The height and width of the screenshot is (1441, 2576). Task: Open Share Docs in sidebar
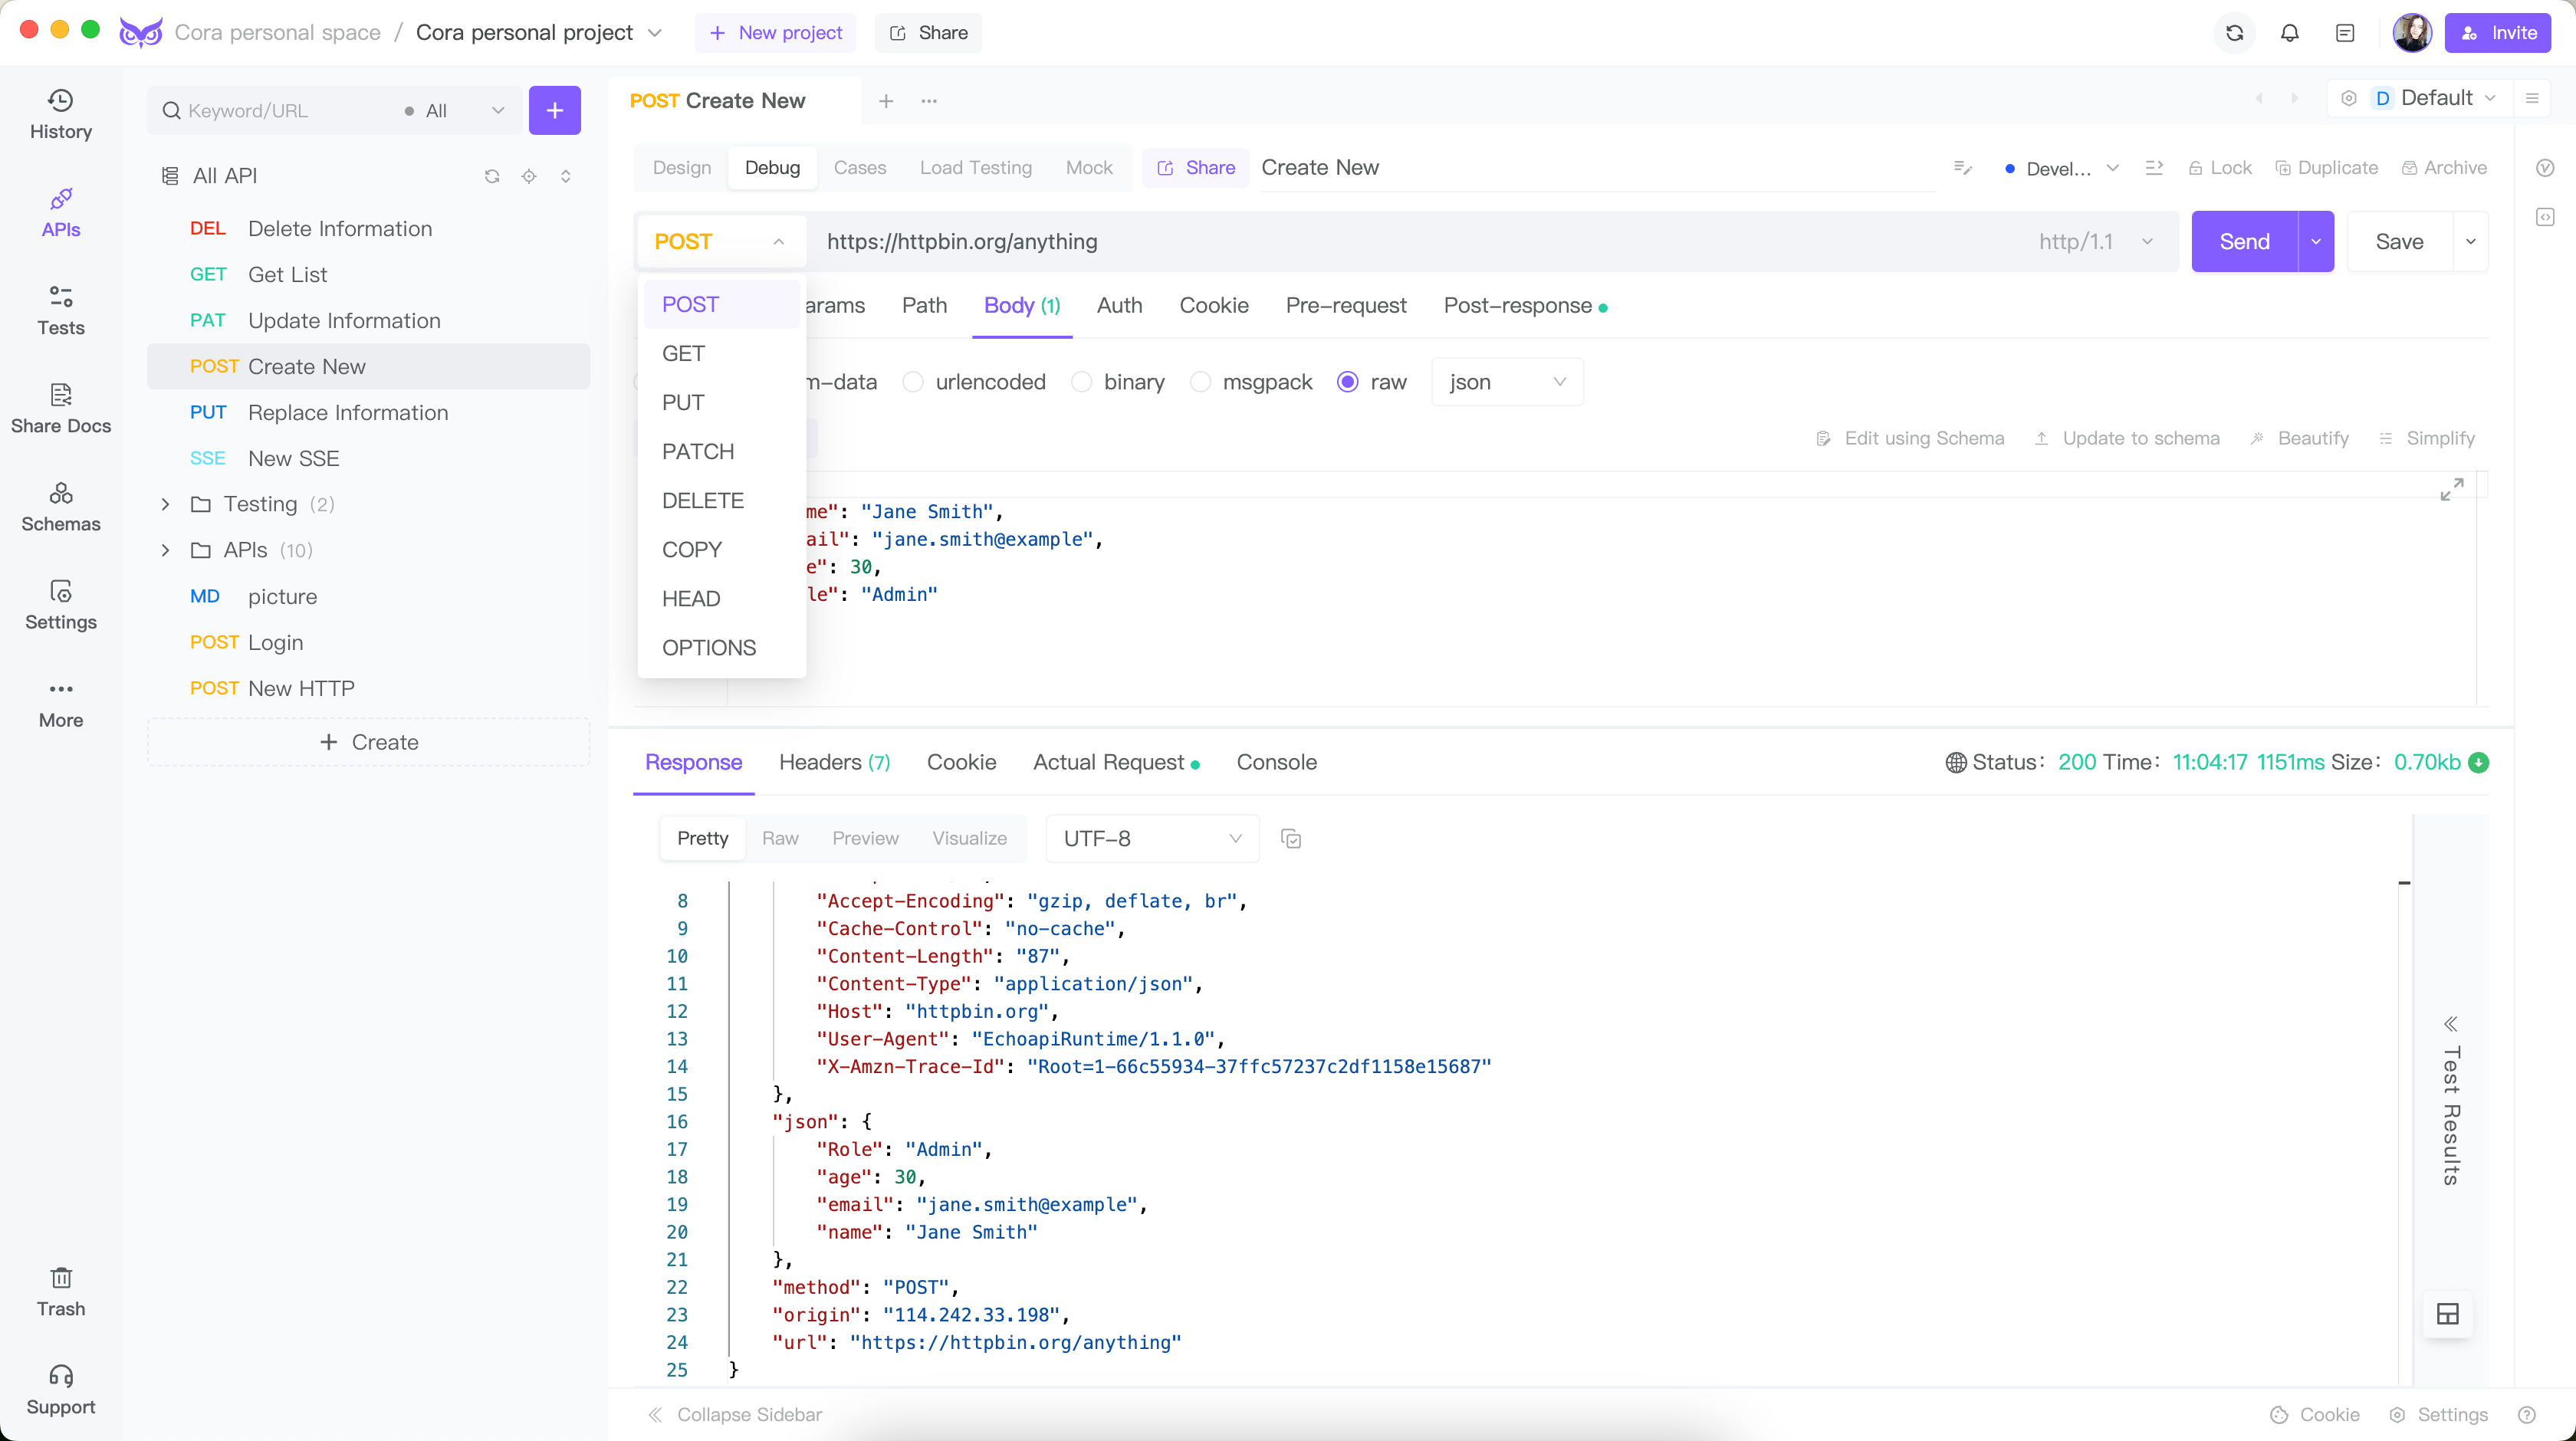[60, 408]
